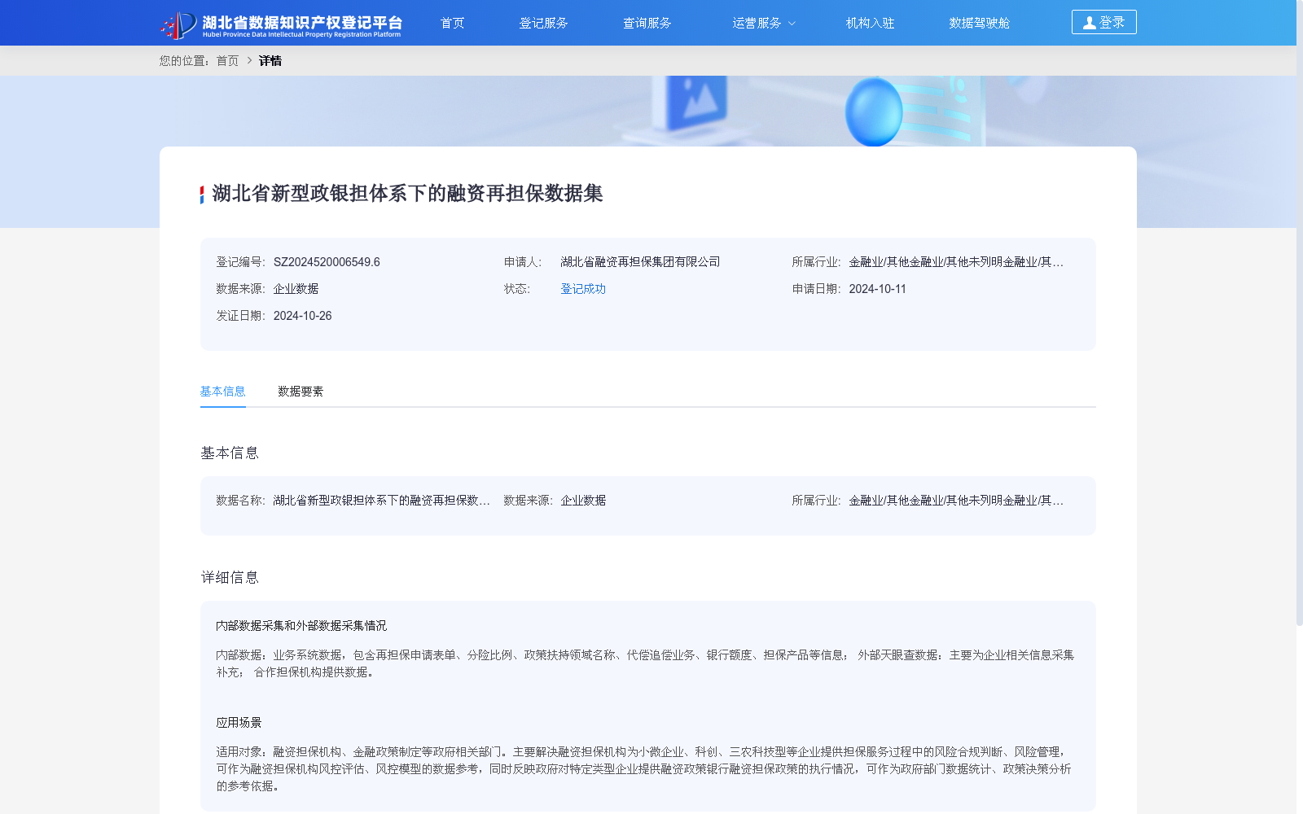Open the 首页 navigation menu
The width and height of the screenshot is (1303, 814).
(452, 23)
